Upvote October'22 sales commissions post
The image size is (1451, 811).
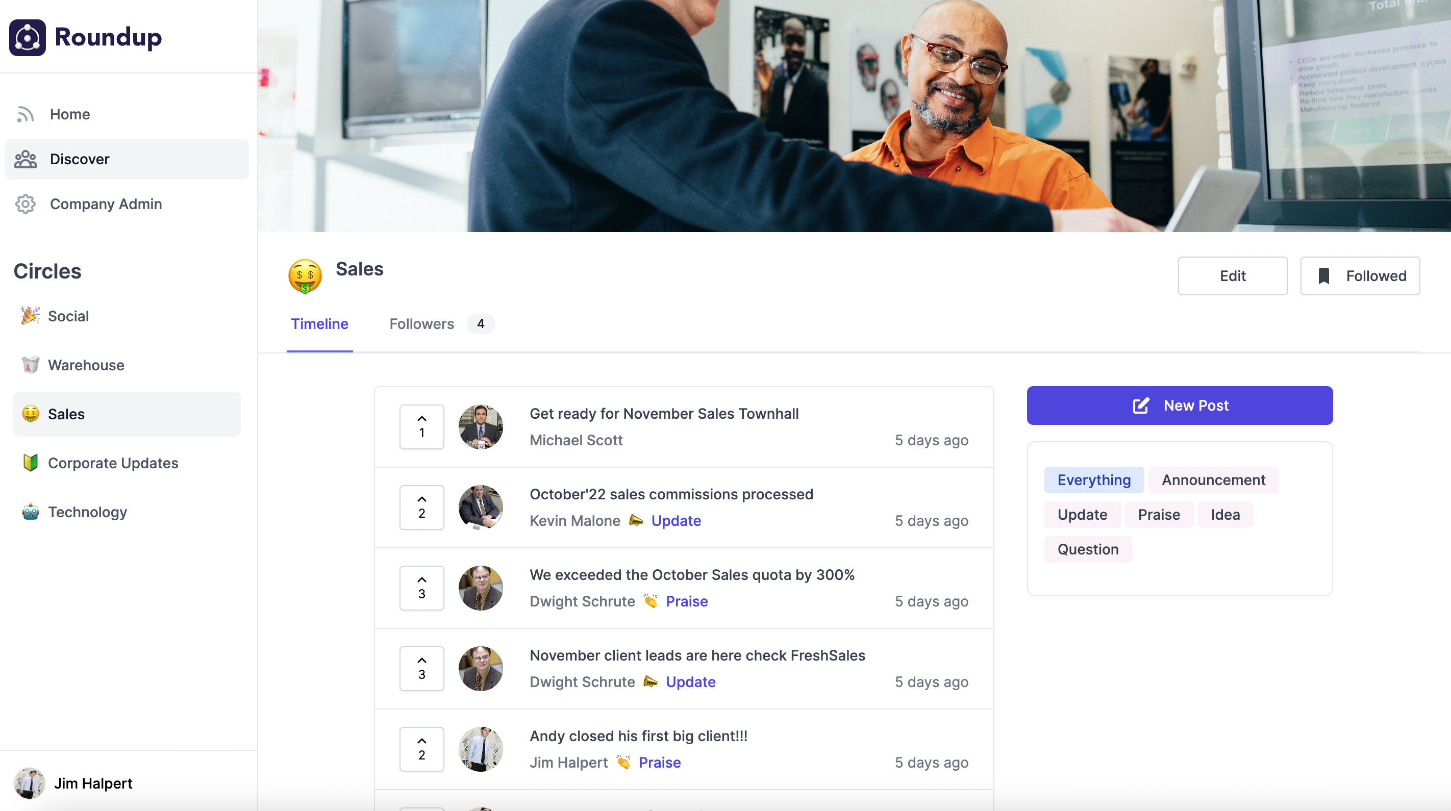(x=421, y=508)
